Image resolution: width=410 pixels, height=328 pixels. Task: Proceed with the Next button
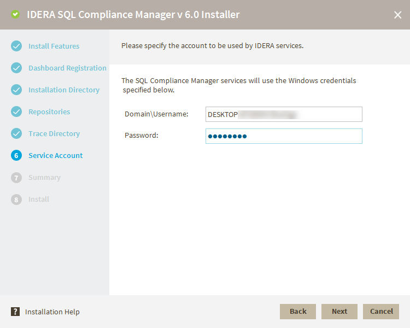pyautogui.click(x=339, y=312)
